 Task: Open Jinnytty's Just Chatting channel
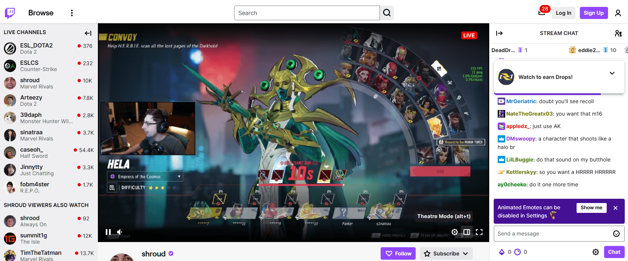(49, 170)
